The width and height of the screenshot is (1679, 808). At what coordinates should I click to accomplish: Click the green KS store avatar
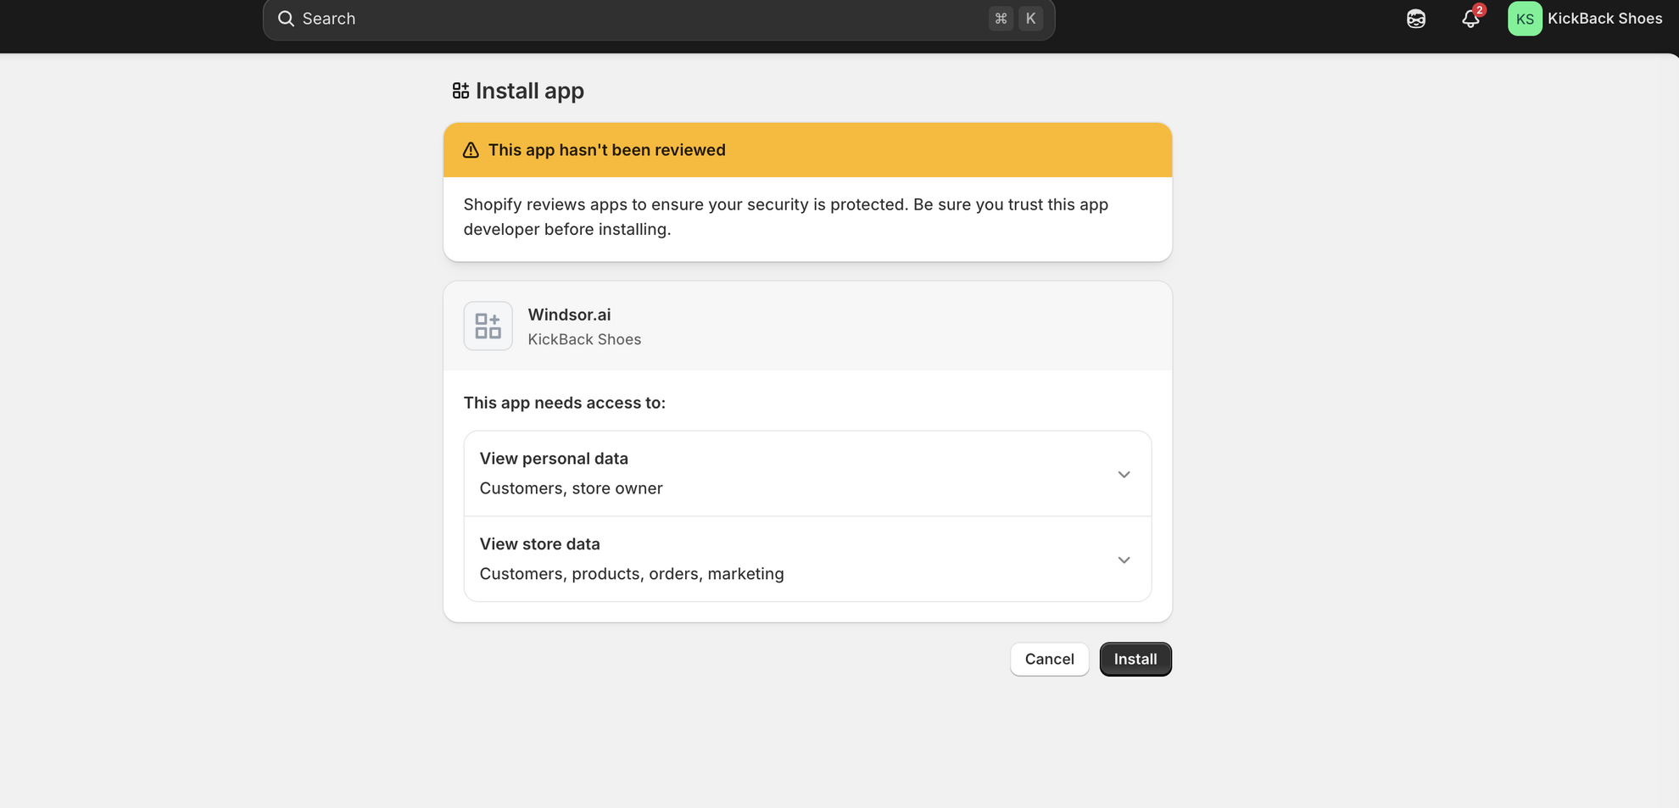point(1524,18)
